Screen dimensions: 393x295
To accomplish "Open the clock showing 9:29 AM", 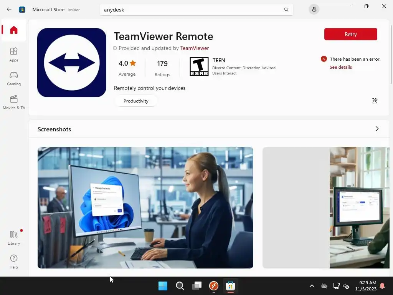I will 366,286.
